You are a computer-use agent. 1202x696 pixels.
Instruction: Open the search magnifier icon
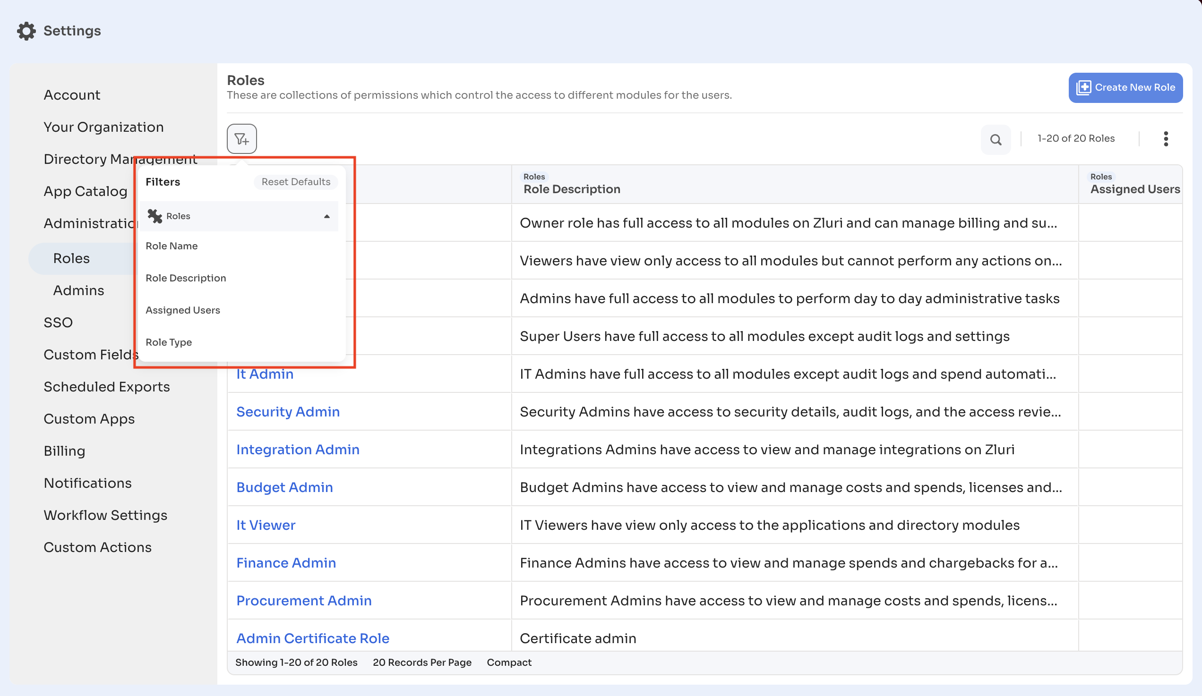pos(996,139)
